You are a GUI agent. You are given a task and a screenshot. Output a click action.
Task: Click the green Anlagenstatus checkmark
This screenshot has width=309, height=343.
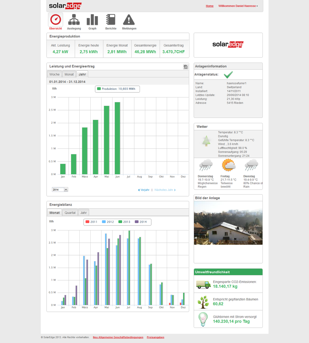[x=228, y=75]
